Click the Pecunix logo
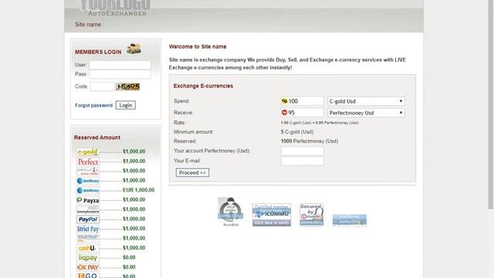 point(87,171)
